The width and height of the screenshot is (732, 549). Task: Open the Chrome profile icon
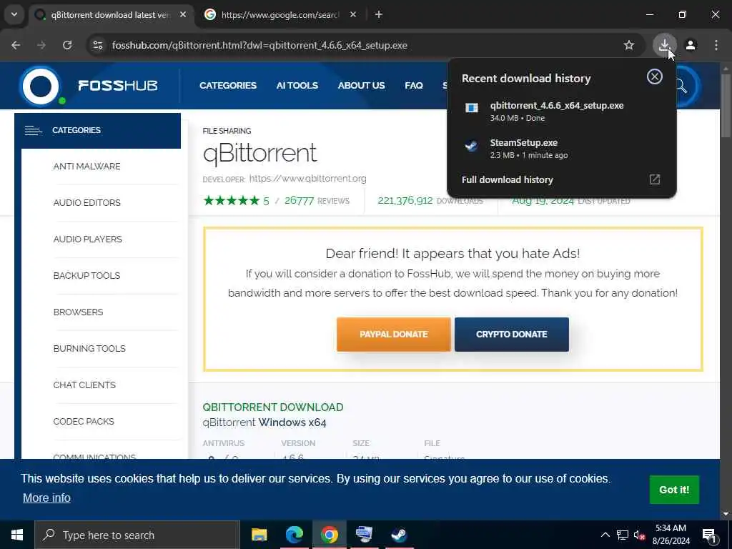pos(691,45)
